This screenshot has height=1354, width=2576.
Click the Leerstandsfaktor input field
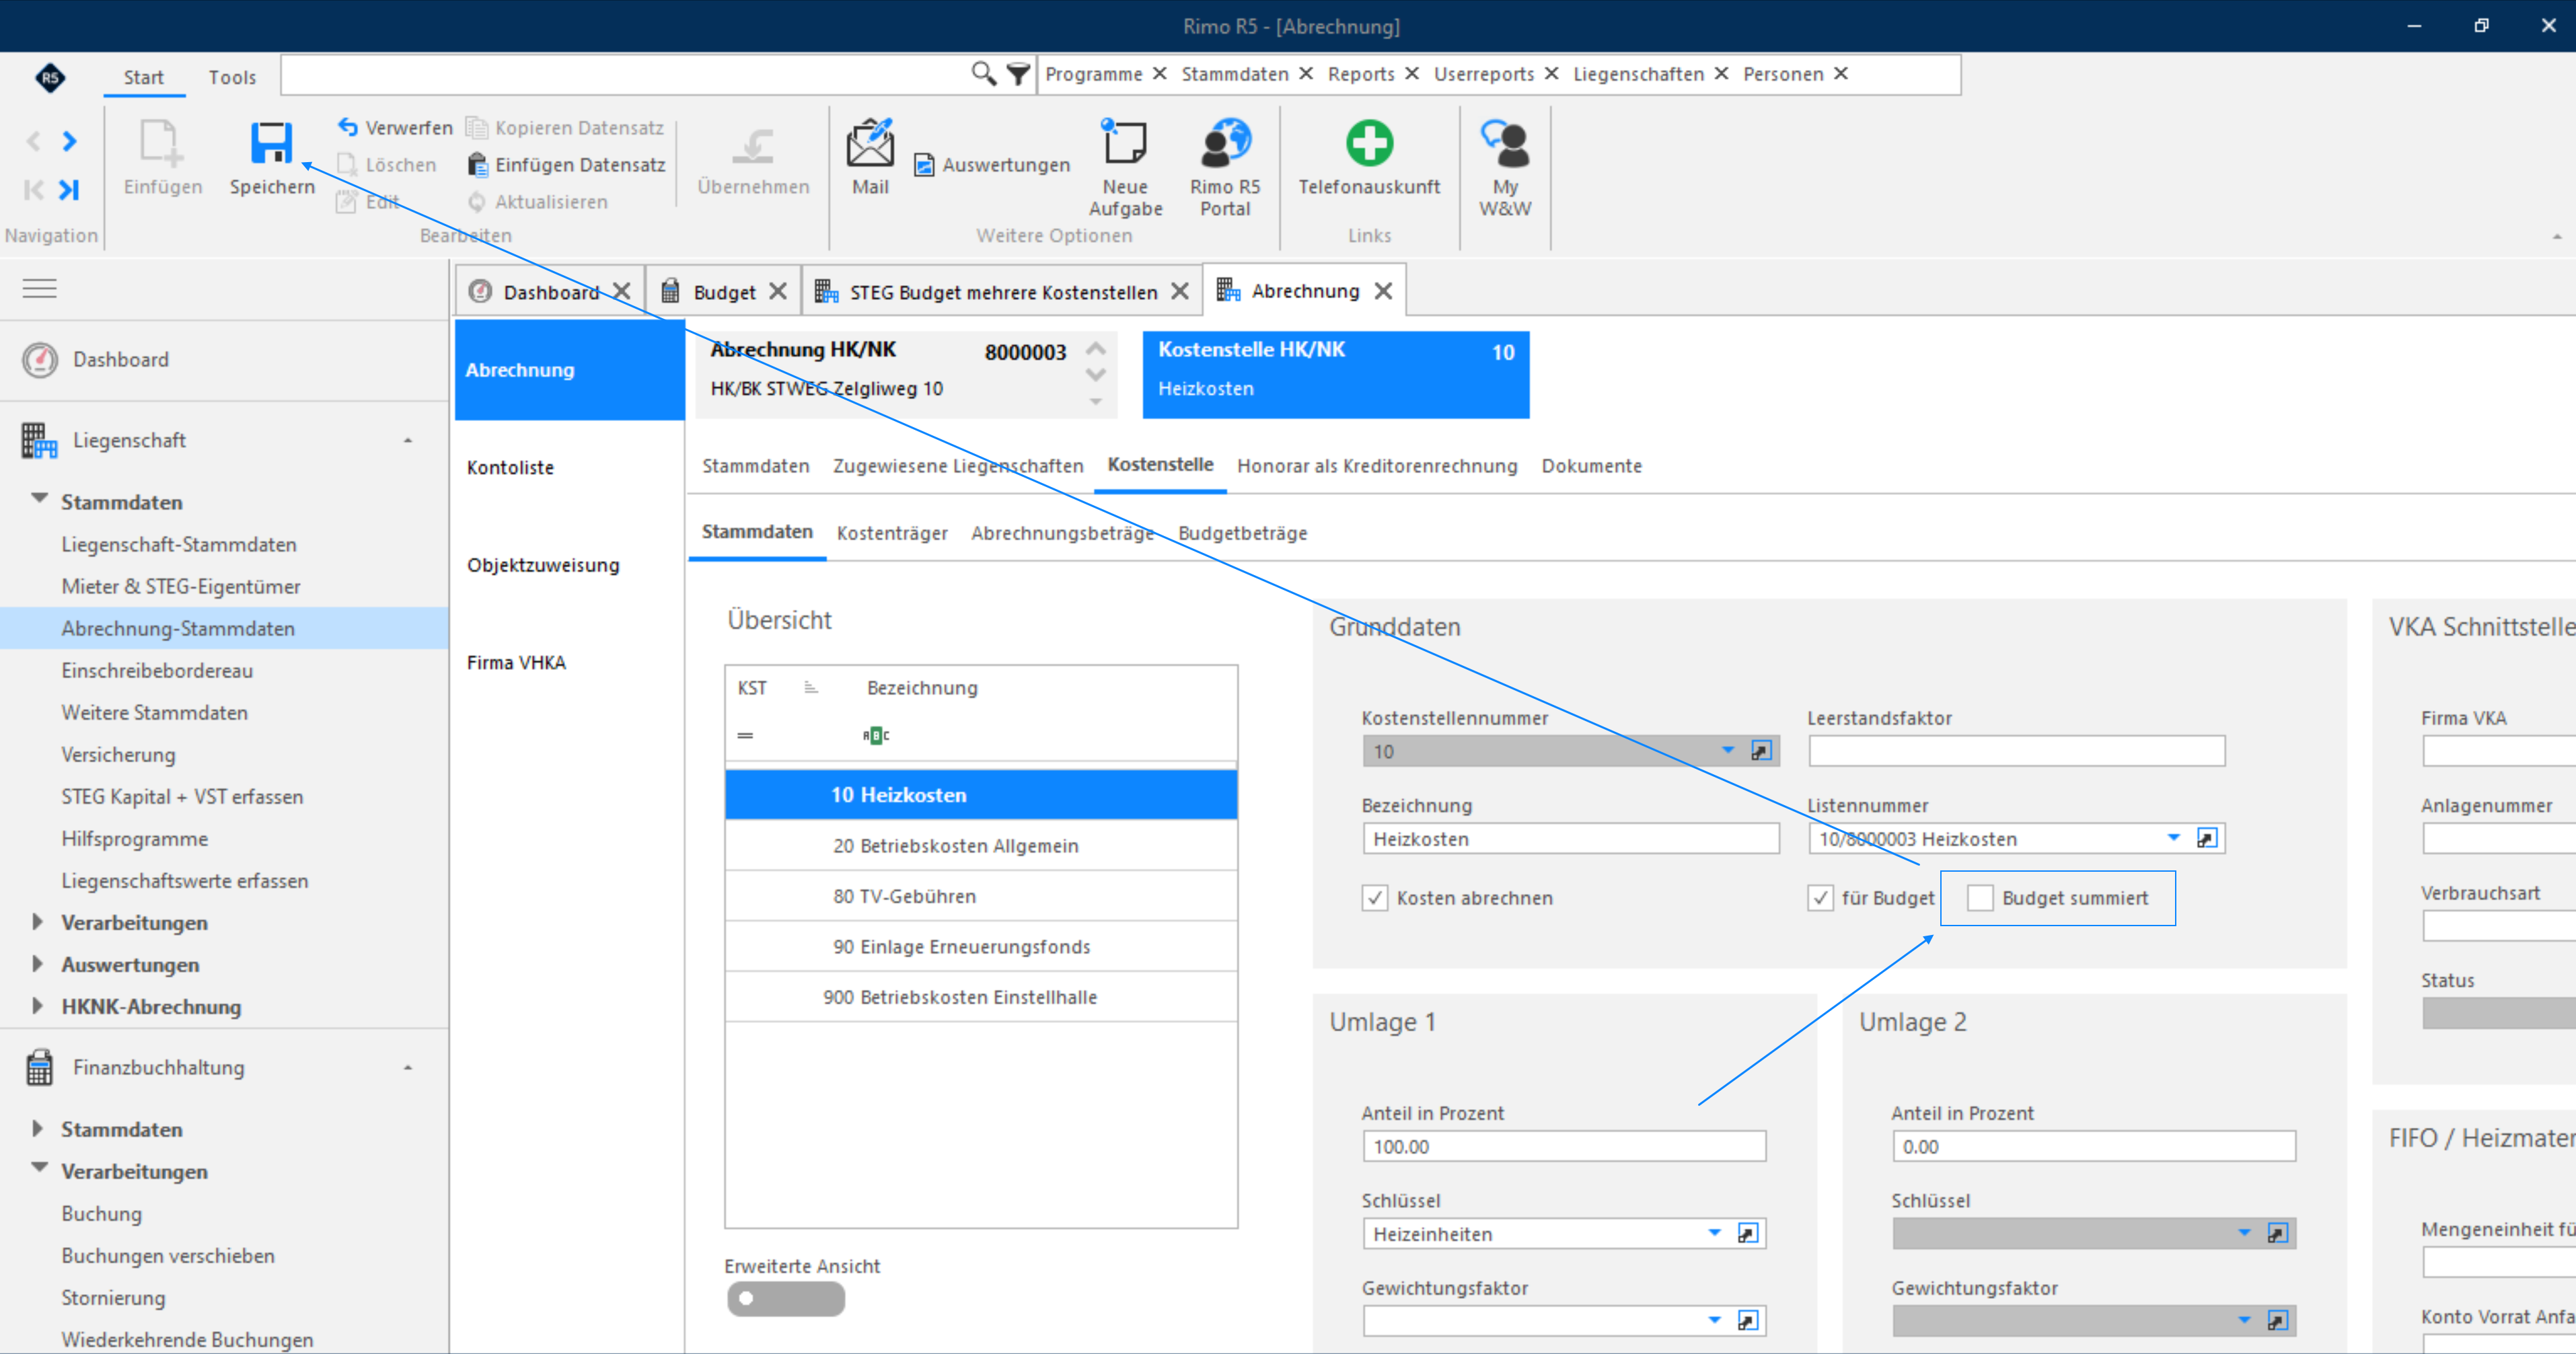pyautogui.click(x=2016, y=751)
